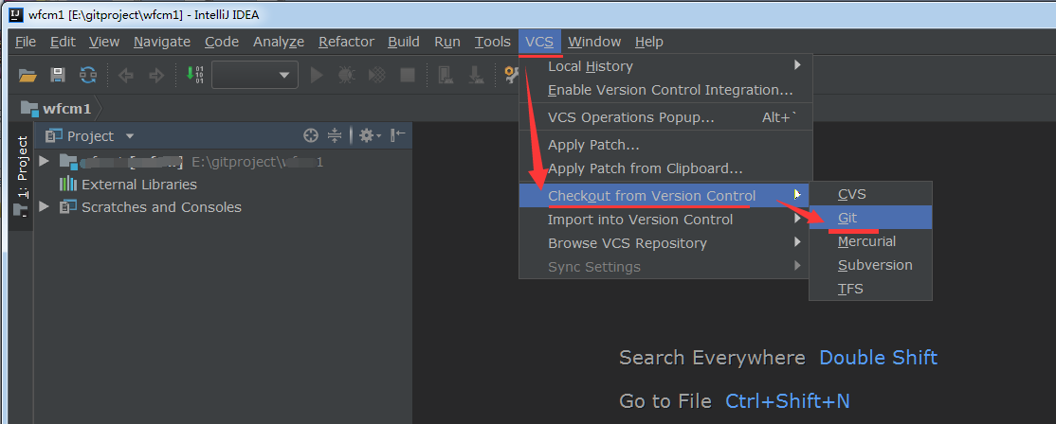This screenshot has height=424, width=1056.
Task: Open the Navigate menu
Action: pyautogui.click(x=162, y=42)
